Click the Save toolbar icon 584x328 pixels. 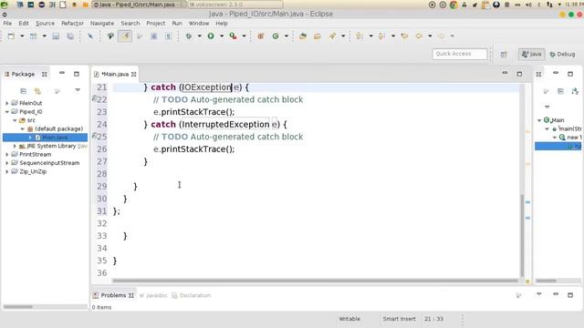[x=56, y=36]
